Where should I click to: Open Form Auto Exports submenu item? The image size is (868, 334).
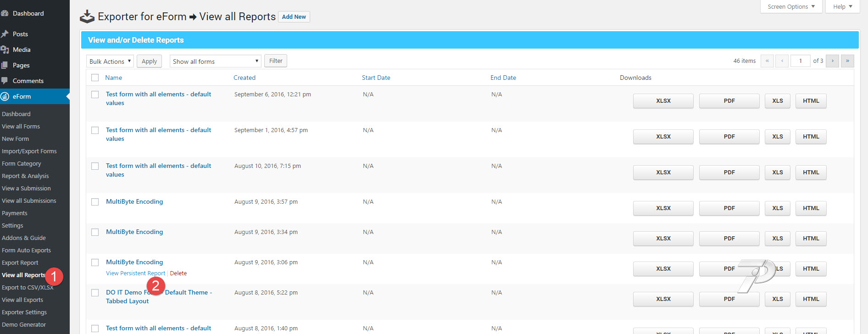[26, 250]
